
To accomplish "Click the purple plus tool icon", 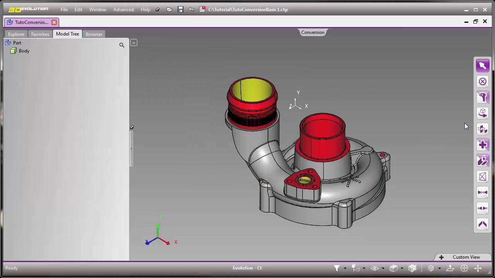I will (x=482, y=145).
